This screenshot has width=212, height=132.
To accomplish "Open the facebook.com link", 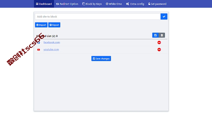I will coord(52,42).
